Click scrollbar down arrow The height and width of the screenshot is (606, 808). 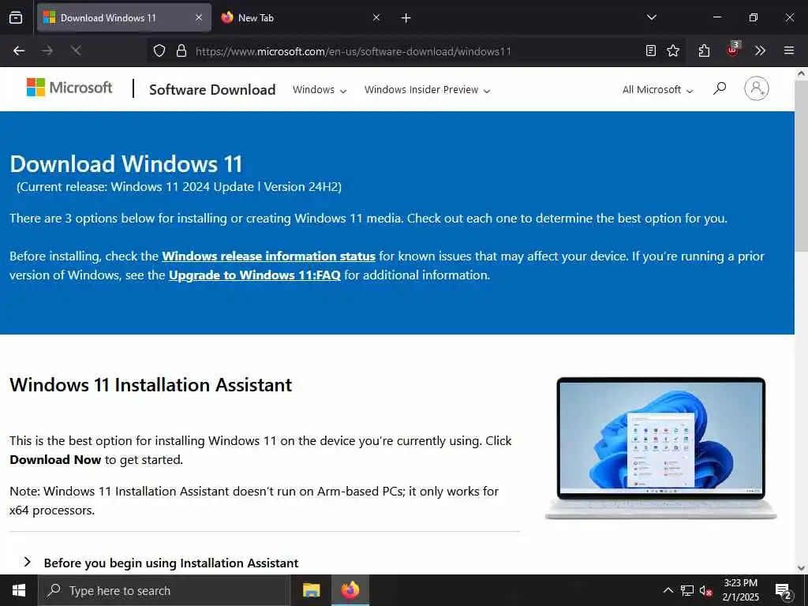coord(802,568)
